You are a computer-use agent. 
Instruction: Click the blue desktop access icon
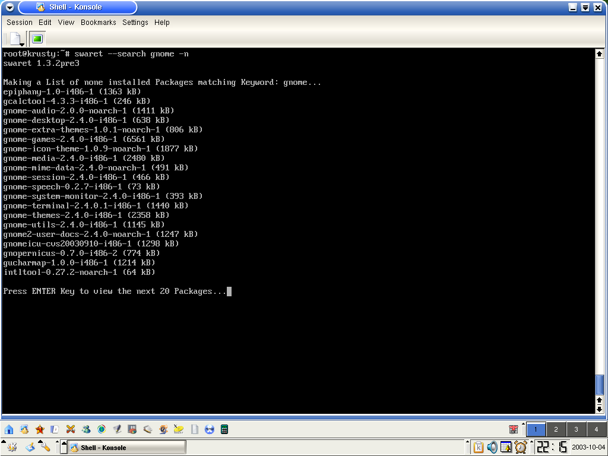(x=30, y=448)
